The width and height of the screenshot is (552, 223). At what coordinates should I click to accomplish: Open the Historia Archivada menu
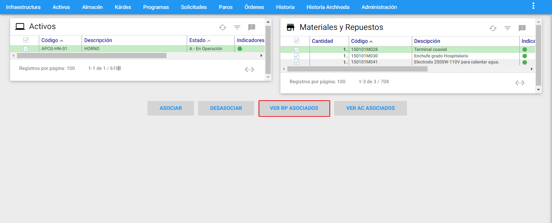[328, 7]
